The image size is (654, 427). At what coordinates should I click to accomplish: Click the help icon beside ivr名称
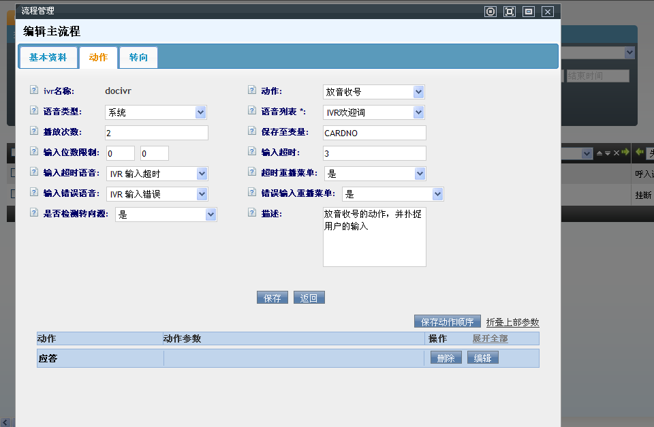pyautogui.click(x=34, y=91)
